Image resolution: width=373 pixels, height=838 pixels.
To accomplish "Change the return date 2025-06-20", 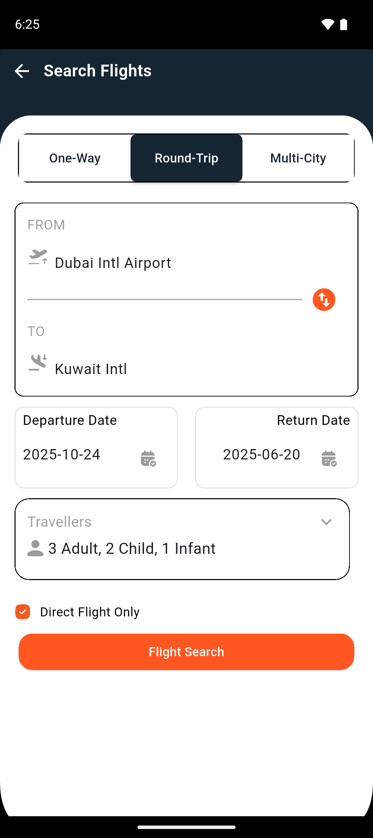I will point(261,455).
